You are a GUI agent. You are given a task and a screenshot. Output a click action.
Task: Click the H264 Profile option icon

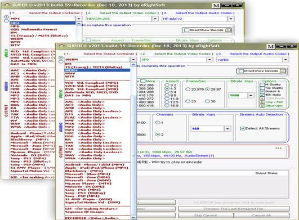tap(262, 98)
